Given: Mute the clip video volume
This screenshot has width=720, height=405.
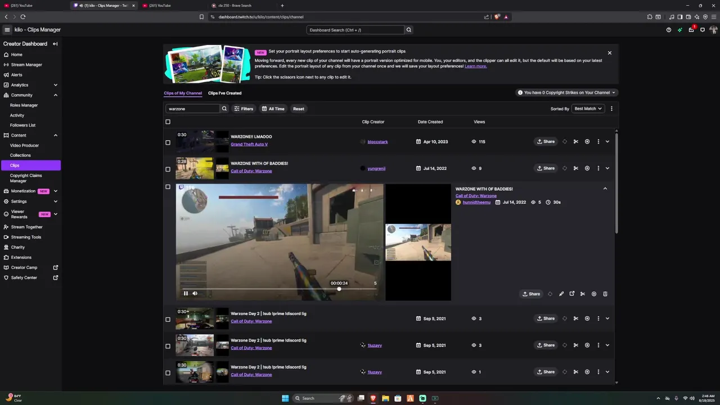Looking at the screenshot, I should point(195,293).
